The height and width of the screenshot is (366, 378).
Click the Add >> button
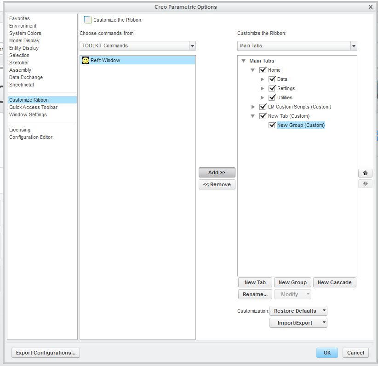pyautogui.click(x=217, y=172)
